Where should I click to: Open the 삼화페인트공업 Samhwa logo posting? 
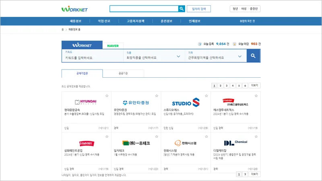(87, 144)
